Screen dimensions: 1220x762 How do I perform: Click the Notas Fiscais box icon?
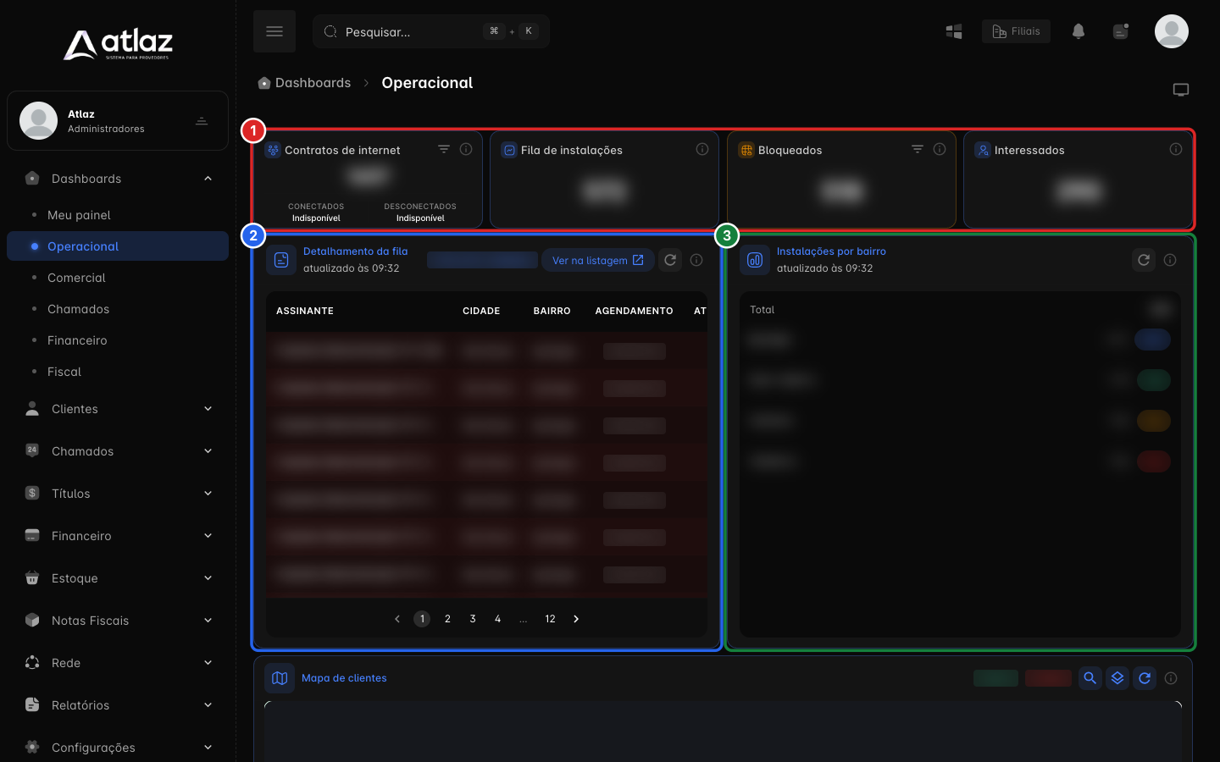[32, 620]
